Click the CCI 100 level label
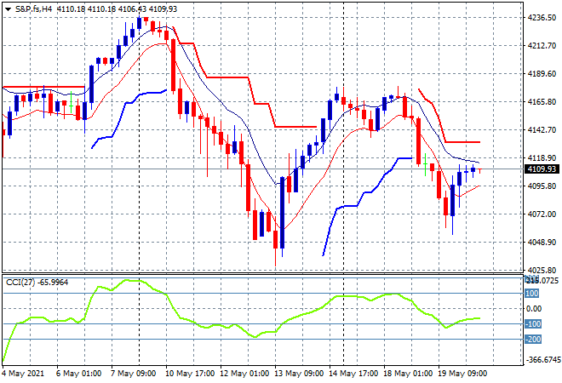562x383 pixels. 532,294
